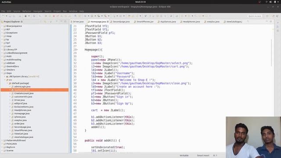Viewport: 281px width, 158px height.
Task: Collapse all in Project Explorer toolbar
Action: 41,22
